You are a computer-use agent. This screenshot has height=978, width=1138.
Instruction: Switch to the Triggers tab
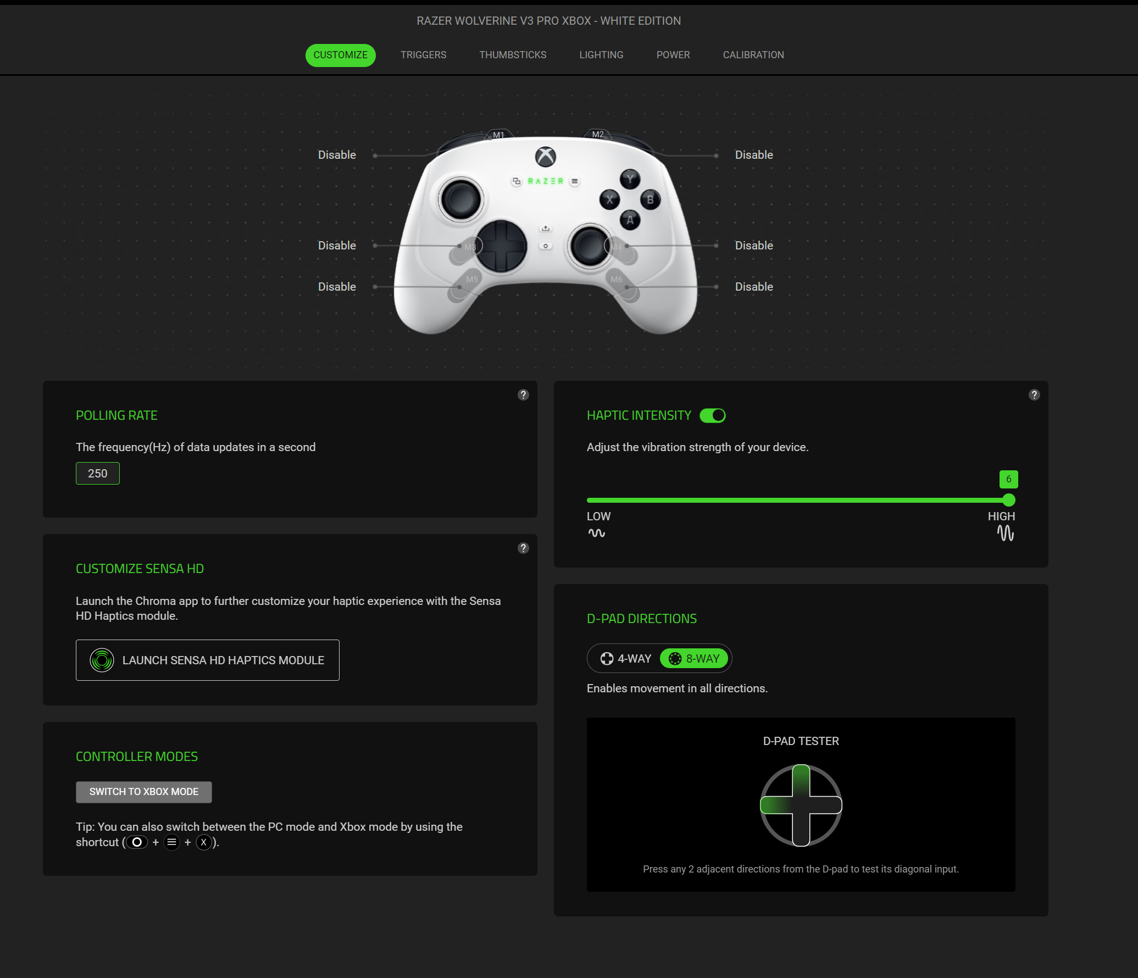(x=423, y=55)
